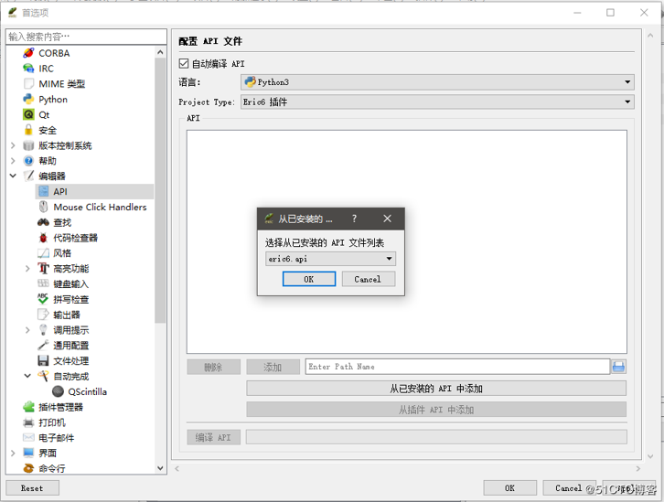Expand the 高亮功能 tree node
The width and height of the screenshot is (664, 502).
27,269
